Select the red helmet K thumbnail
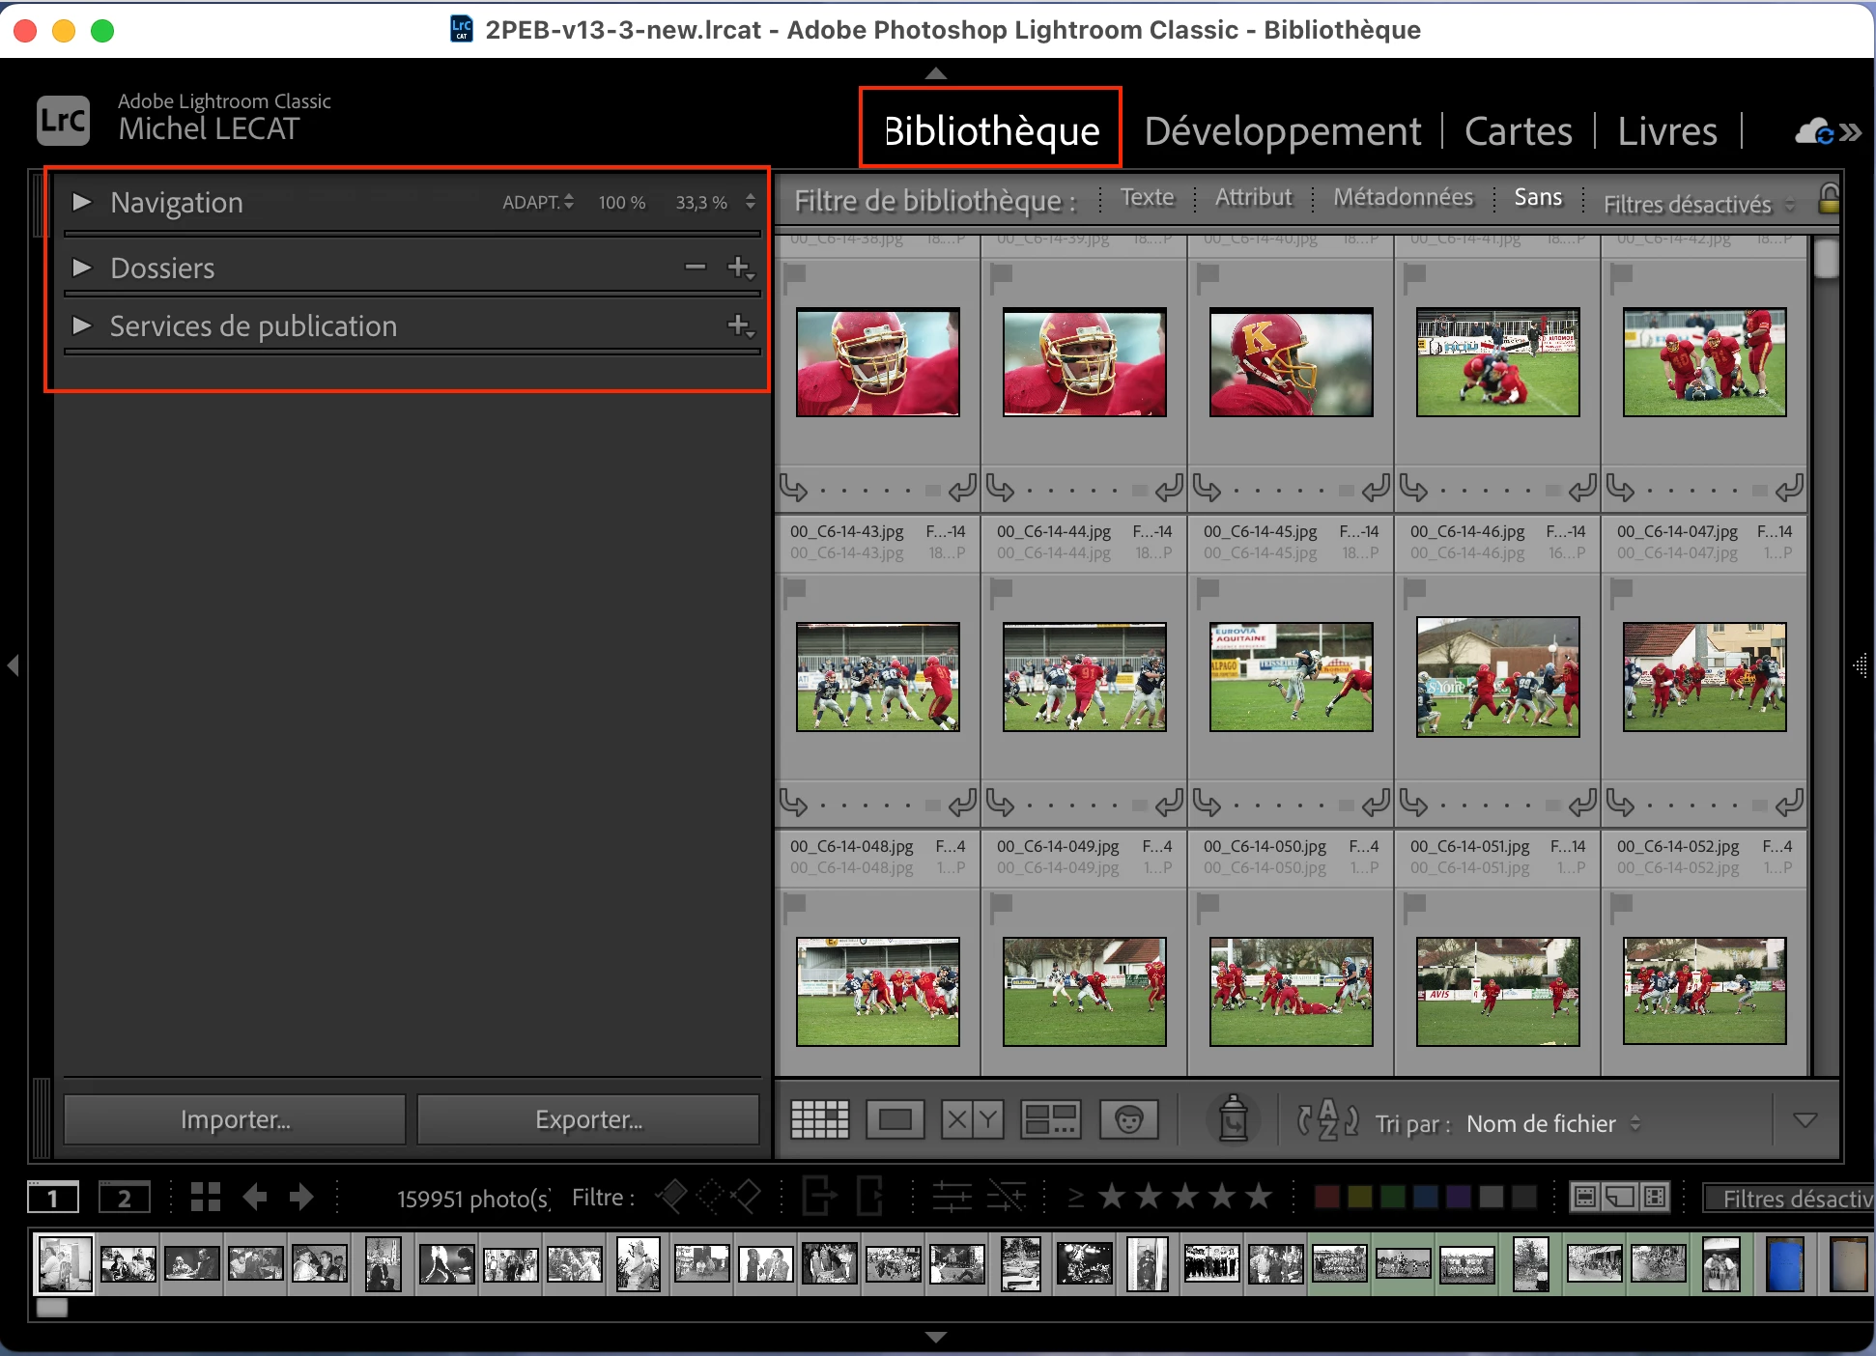The height and width of the screenshot is (1356, 1876). pyautogui.click(x=1291, y=362)
